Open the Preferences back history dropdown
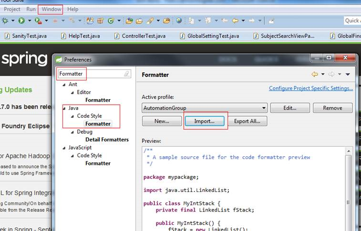The height and width of the screenshot is (231, 361). (x=323, y=74)
